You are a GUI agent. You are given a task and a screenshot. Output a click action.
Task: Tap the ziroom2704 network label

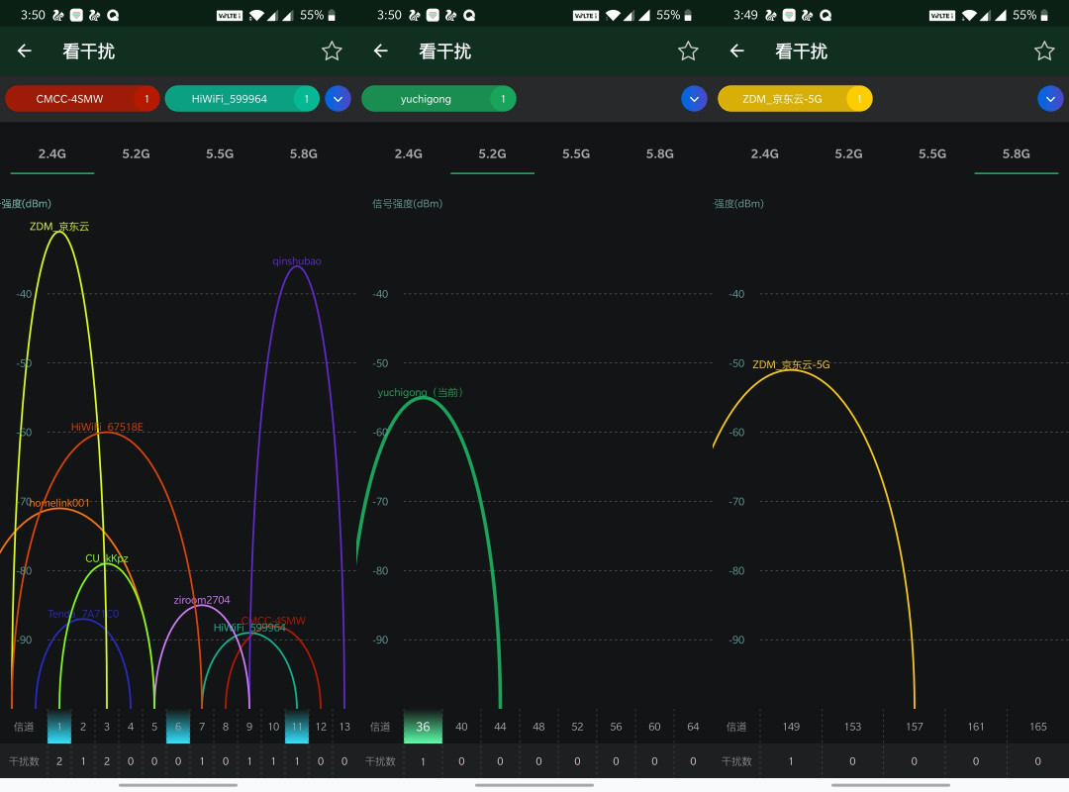click(202, 600)
